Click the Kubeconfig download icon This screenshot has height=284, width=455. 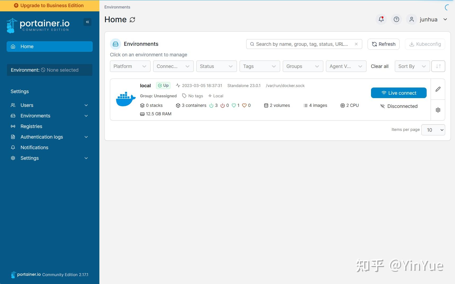click(412, 44)
